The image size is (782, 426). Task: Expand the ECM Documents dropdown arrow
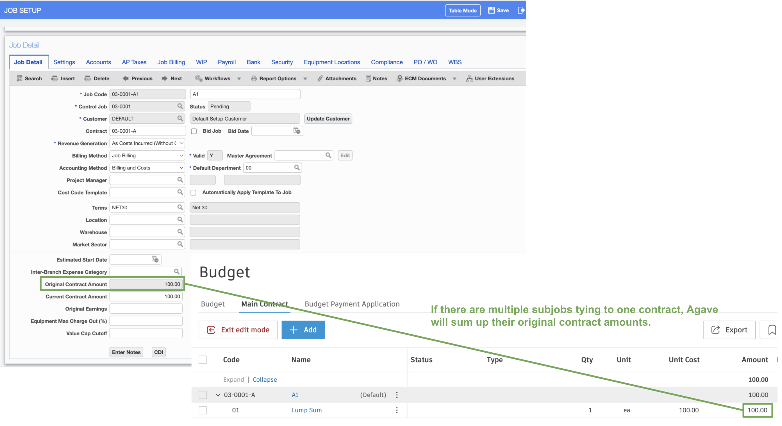454,79
